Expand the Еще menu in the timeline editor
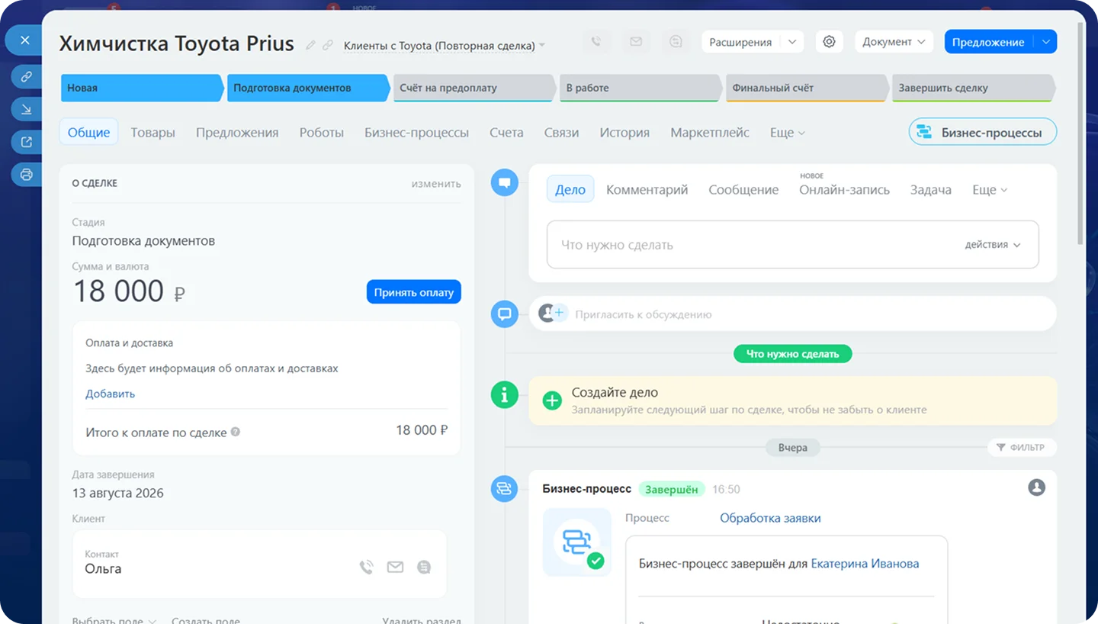Image resolution: width=1098 pixels, height=624 pixels. coord(990,190)
